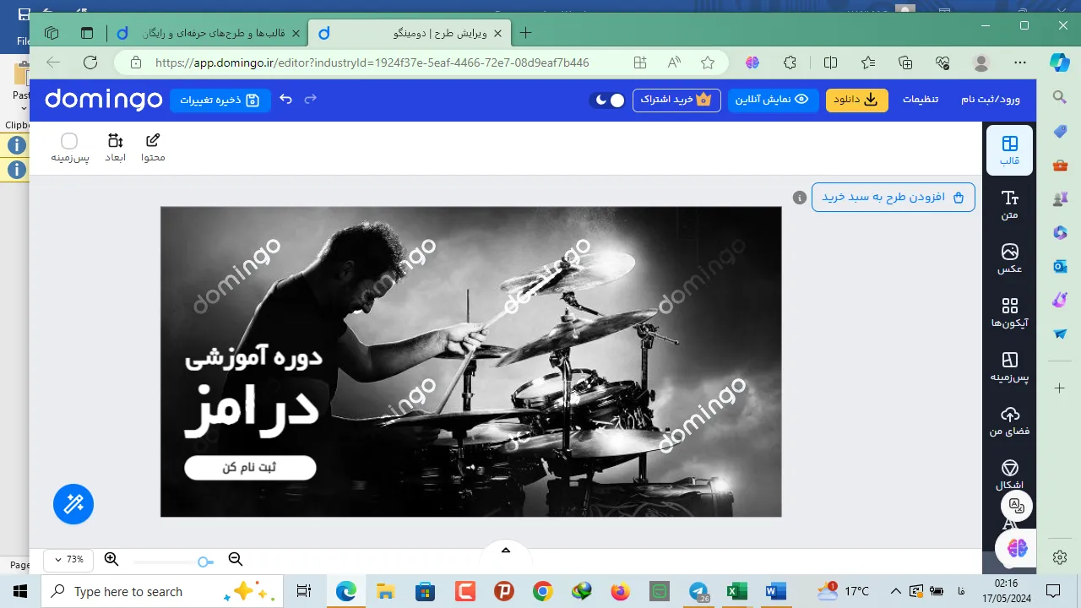Click خرید اشتراک subscription button
The width and height of the screenshot is (1081, 608).
point(676,100)
